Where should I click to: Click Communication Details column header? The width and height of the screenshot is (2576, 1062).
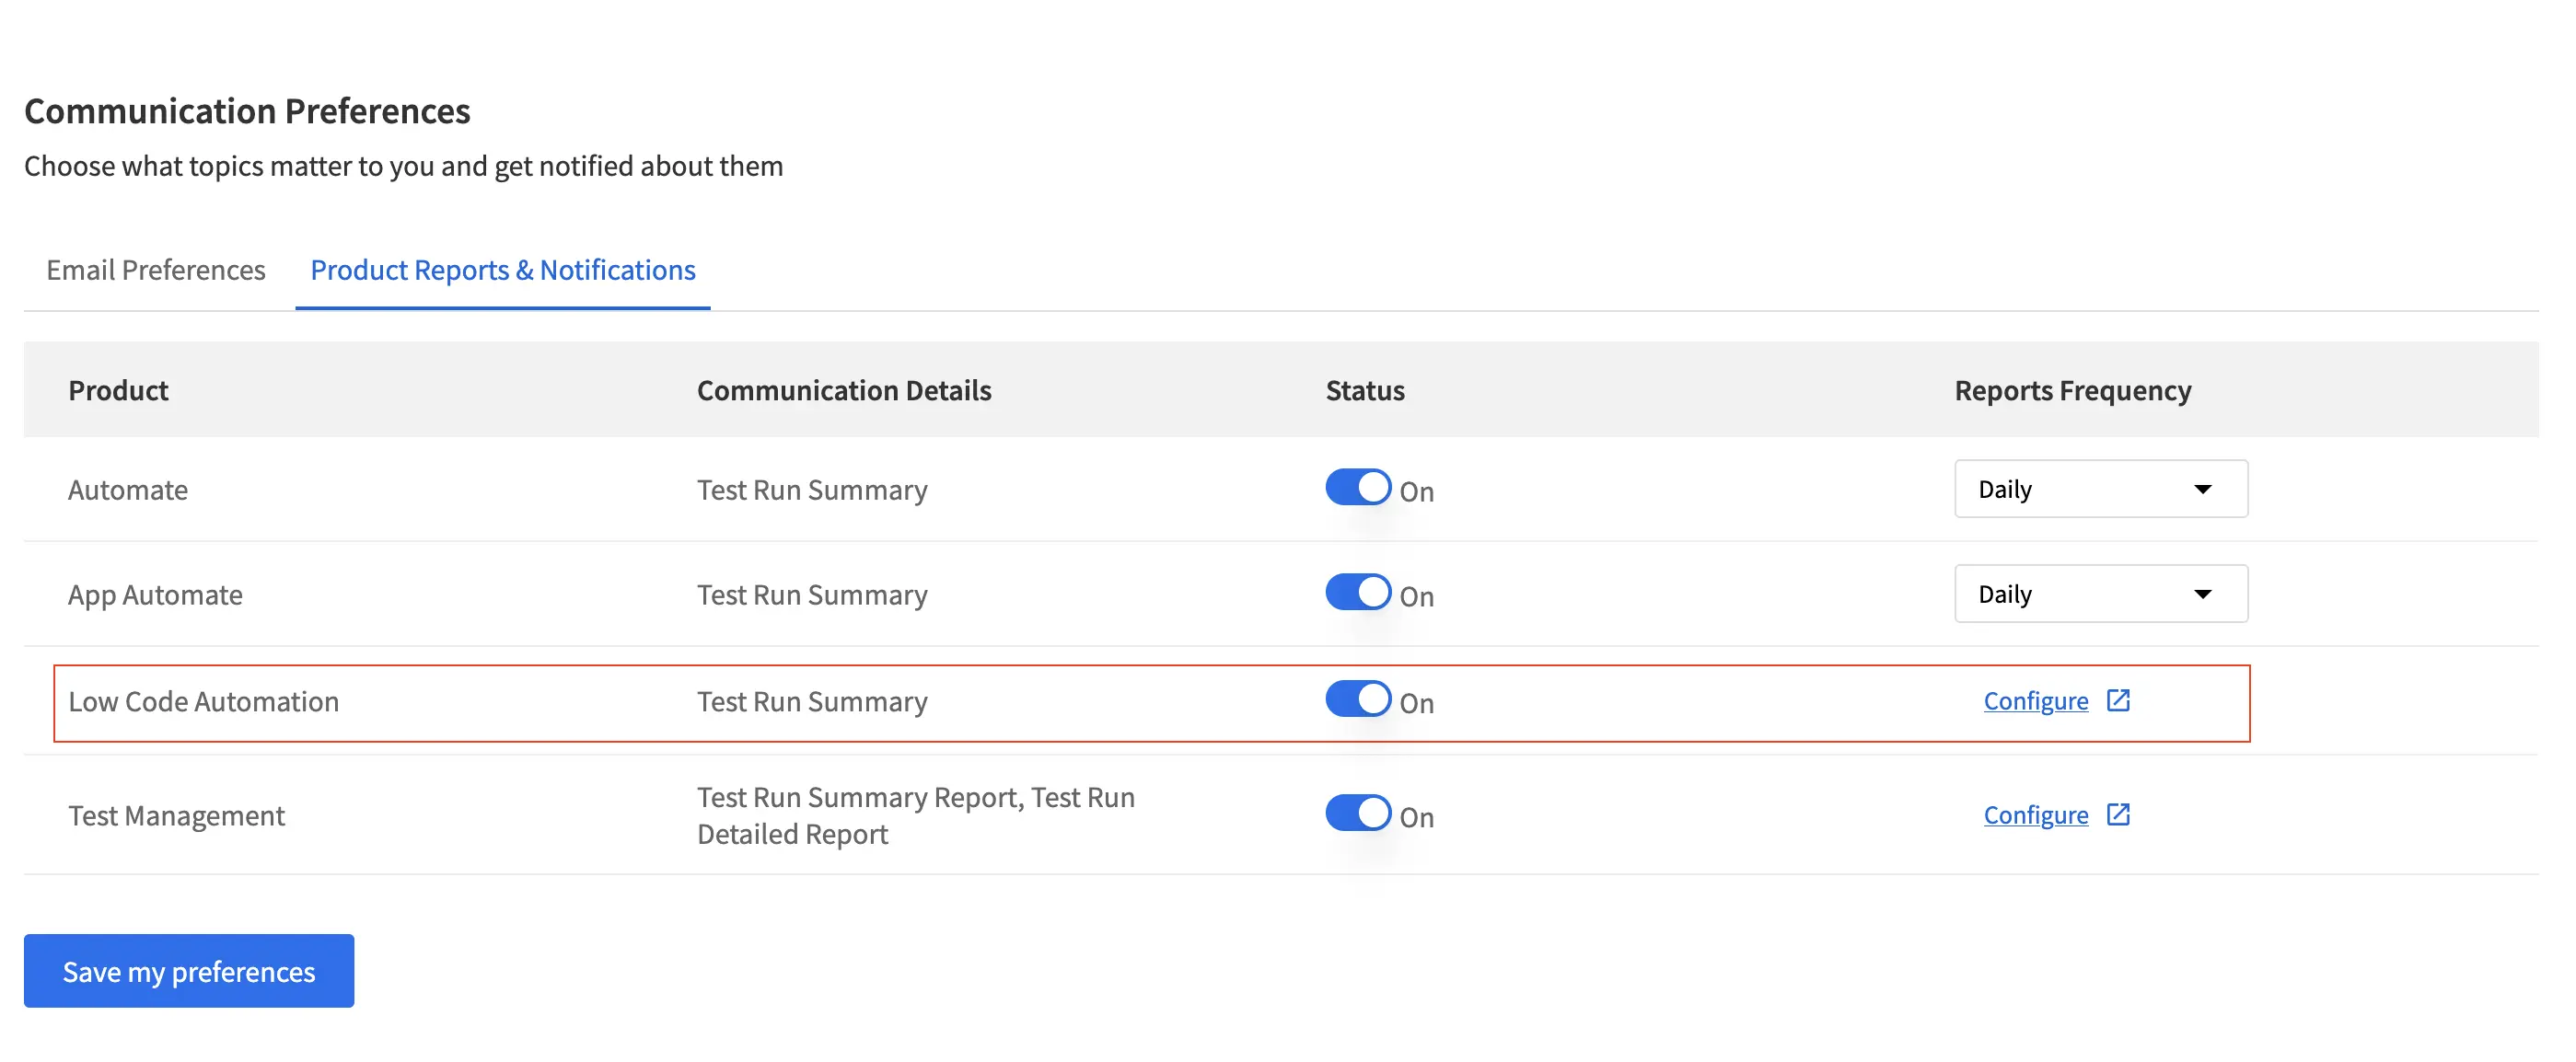point(843,390)
